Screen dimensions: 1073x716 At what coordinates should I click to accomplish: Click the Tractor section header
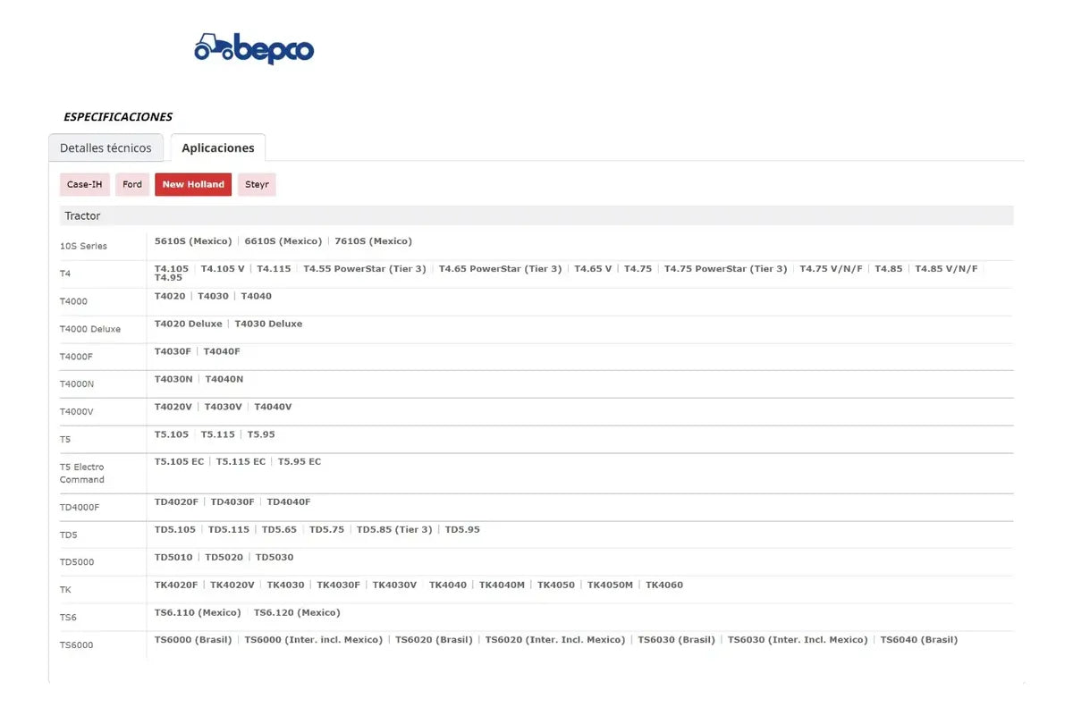click(536, 215)
